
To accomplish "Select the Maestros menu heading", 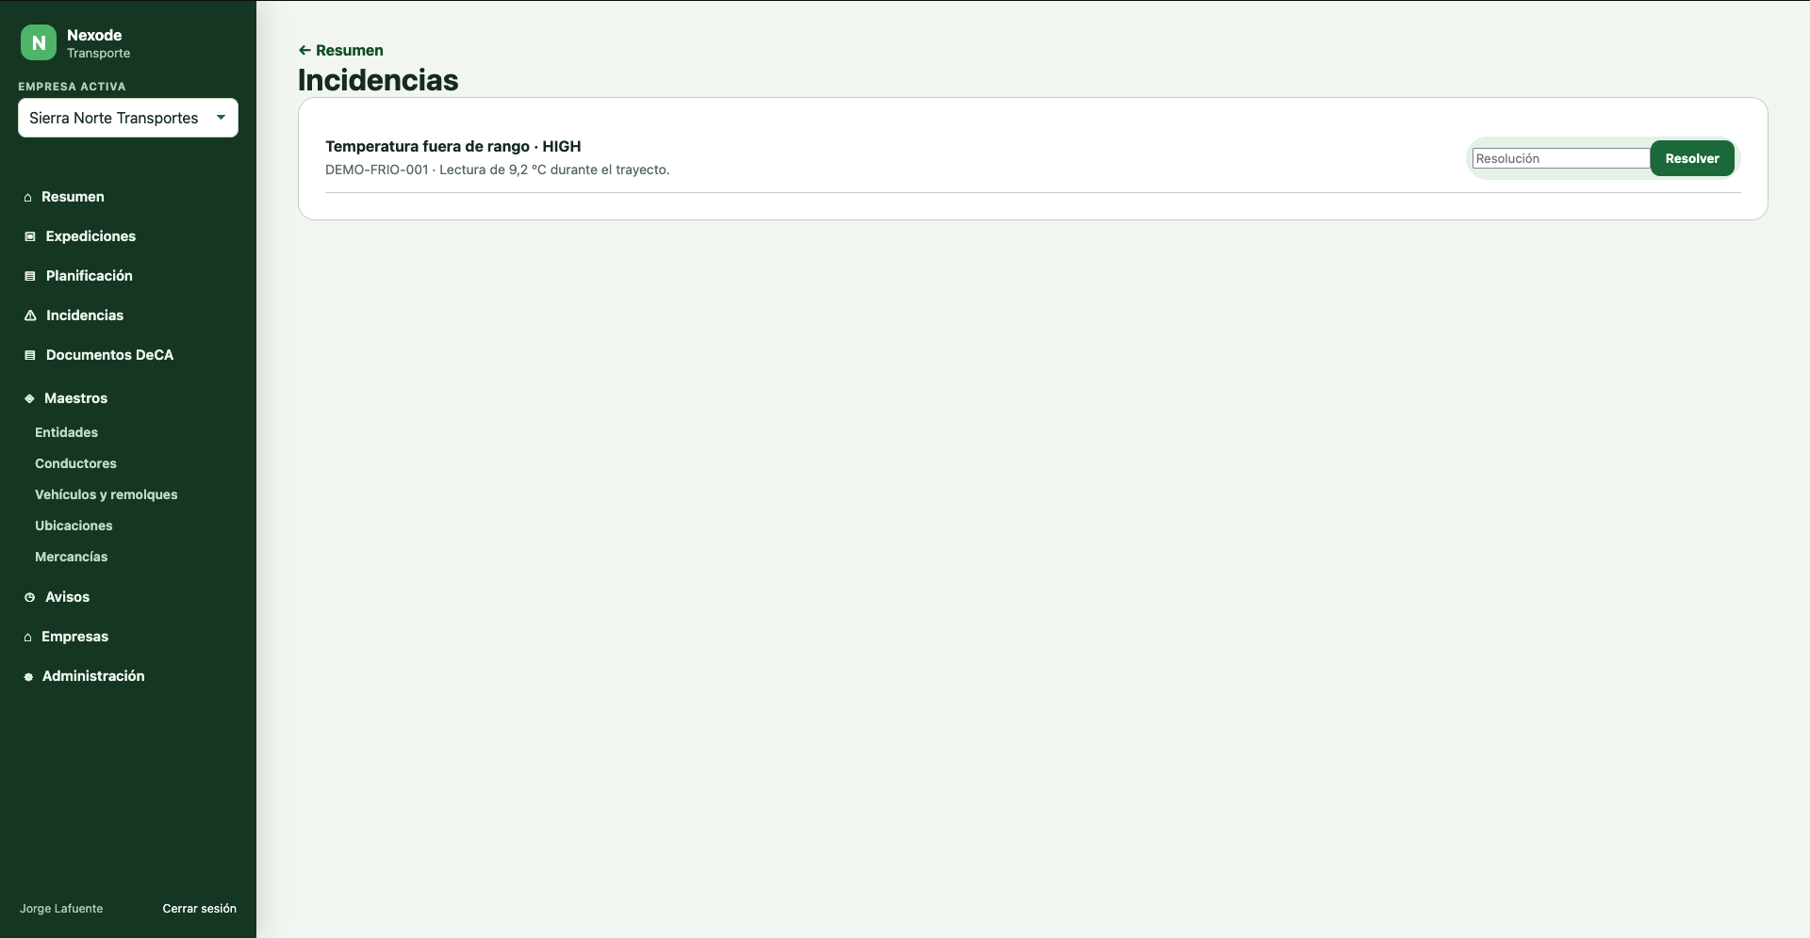I will tap(75, 398).
